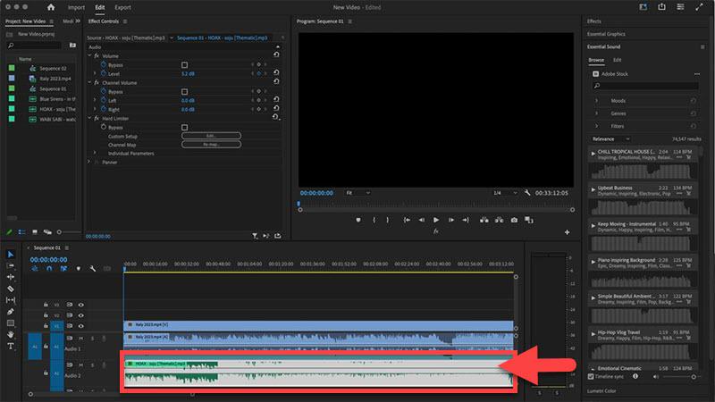Image resolution: width=715 pixels, height=402 pixels.
Task: Open Program monitor settings wrench
Action: click(x=527, y=193)
